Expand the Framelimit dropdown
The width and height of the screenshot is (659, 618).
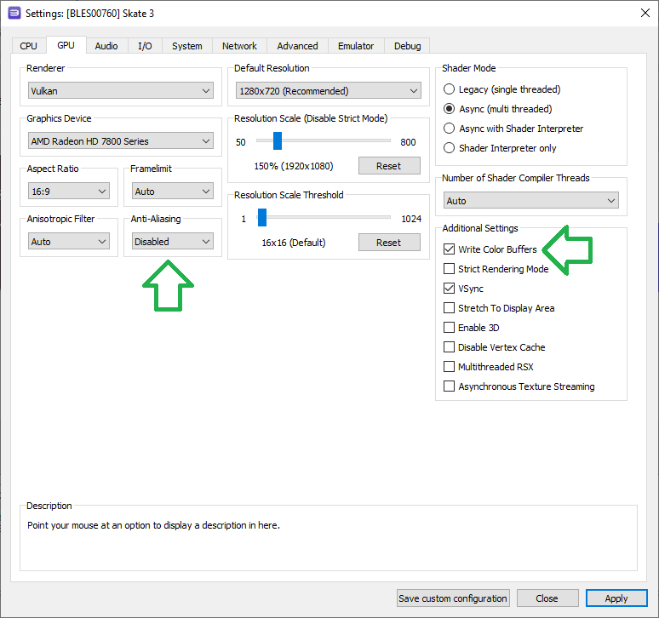point(173,192)
